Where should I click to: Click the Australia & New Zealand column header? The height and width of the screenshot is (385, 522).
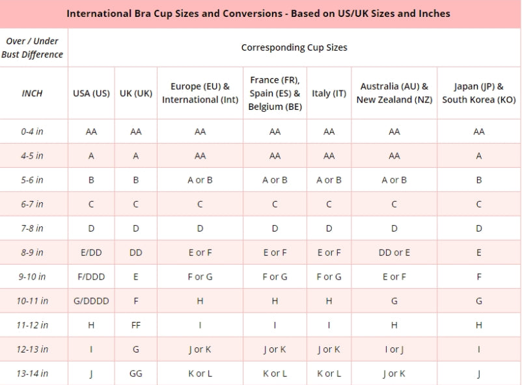pos(394,93)
